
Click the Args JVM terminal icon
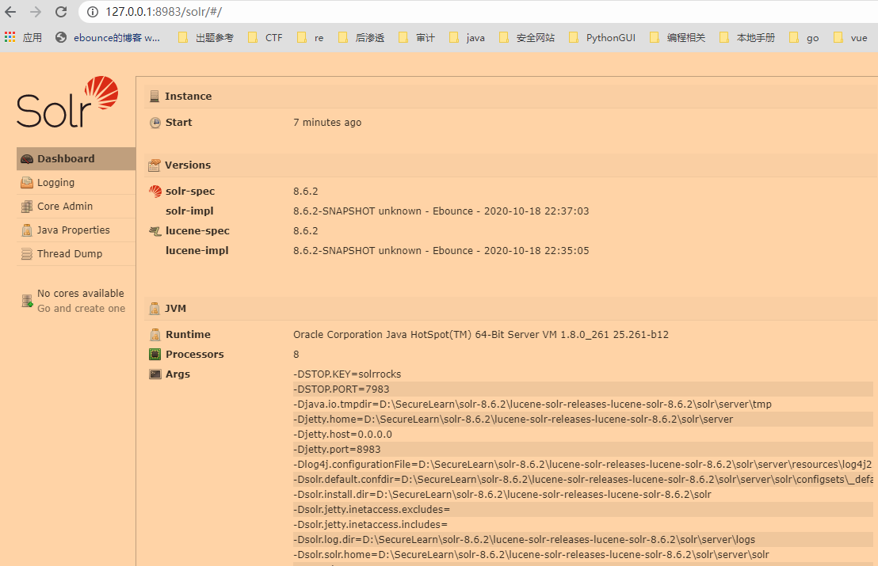point(155,374)
